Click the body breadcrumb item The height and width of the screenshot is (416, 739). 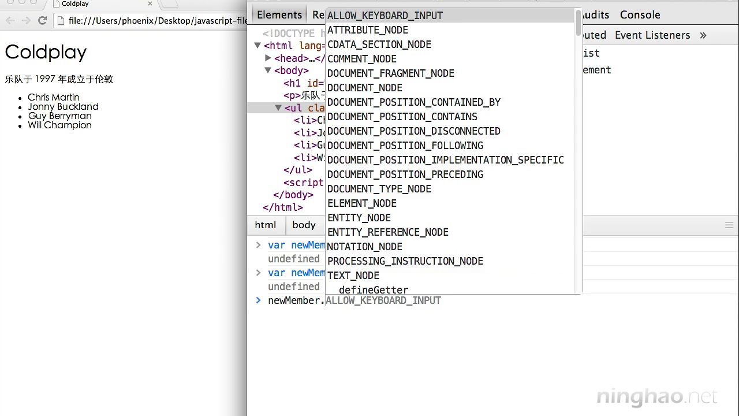(x=304, y=225)
